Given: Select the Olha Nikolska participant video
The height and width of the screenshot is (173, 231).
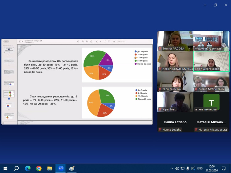Looking at the screenshot, I should (x=175, y=81).
